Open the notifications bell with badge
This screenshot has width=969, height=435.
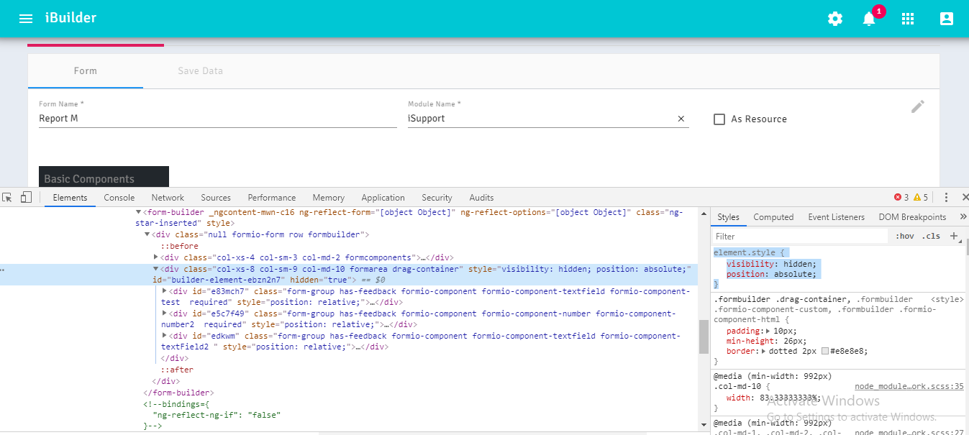[x=869, y=19]
